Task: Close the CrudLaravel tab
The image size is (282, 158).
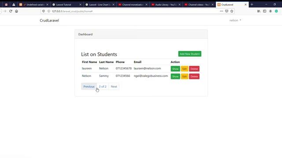Action: (246, 5)
